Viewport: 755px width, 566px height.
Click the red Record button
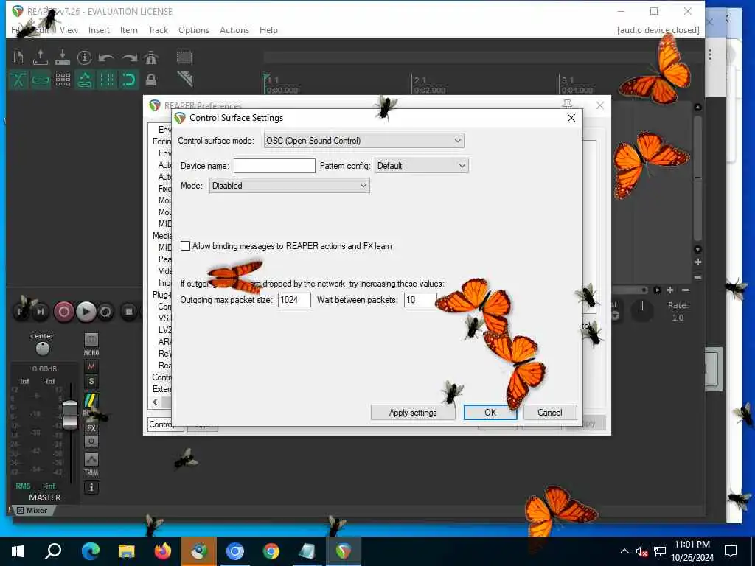[63, 312]
